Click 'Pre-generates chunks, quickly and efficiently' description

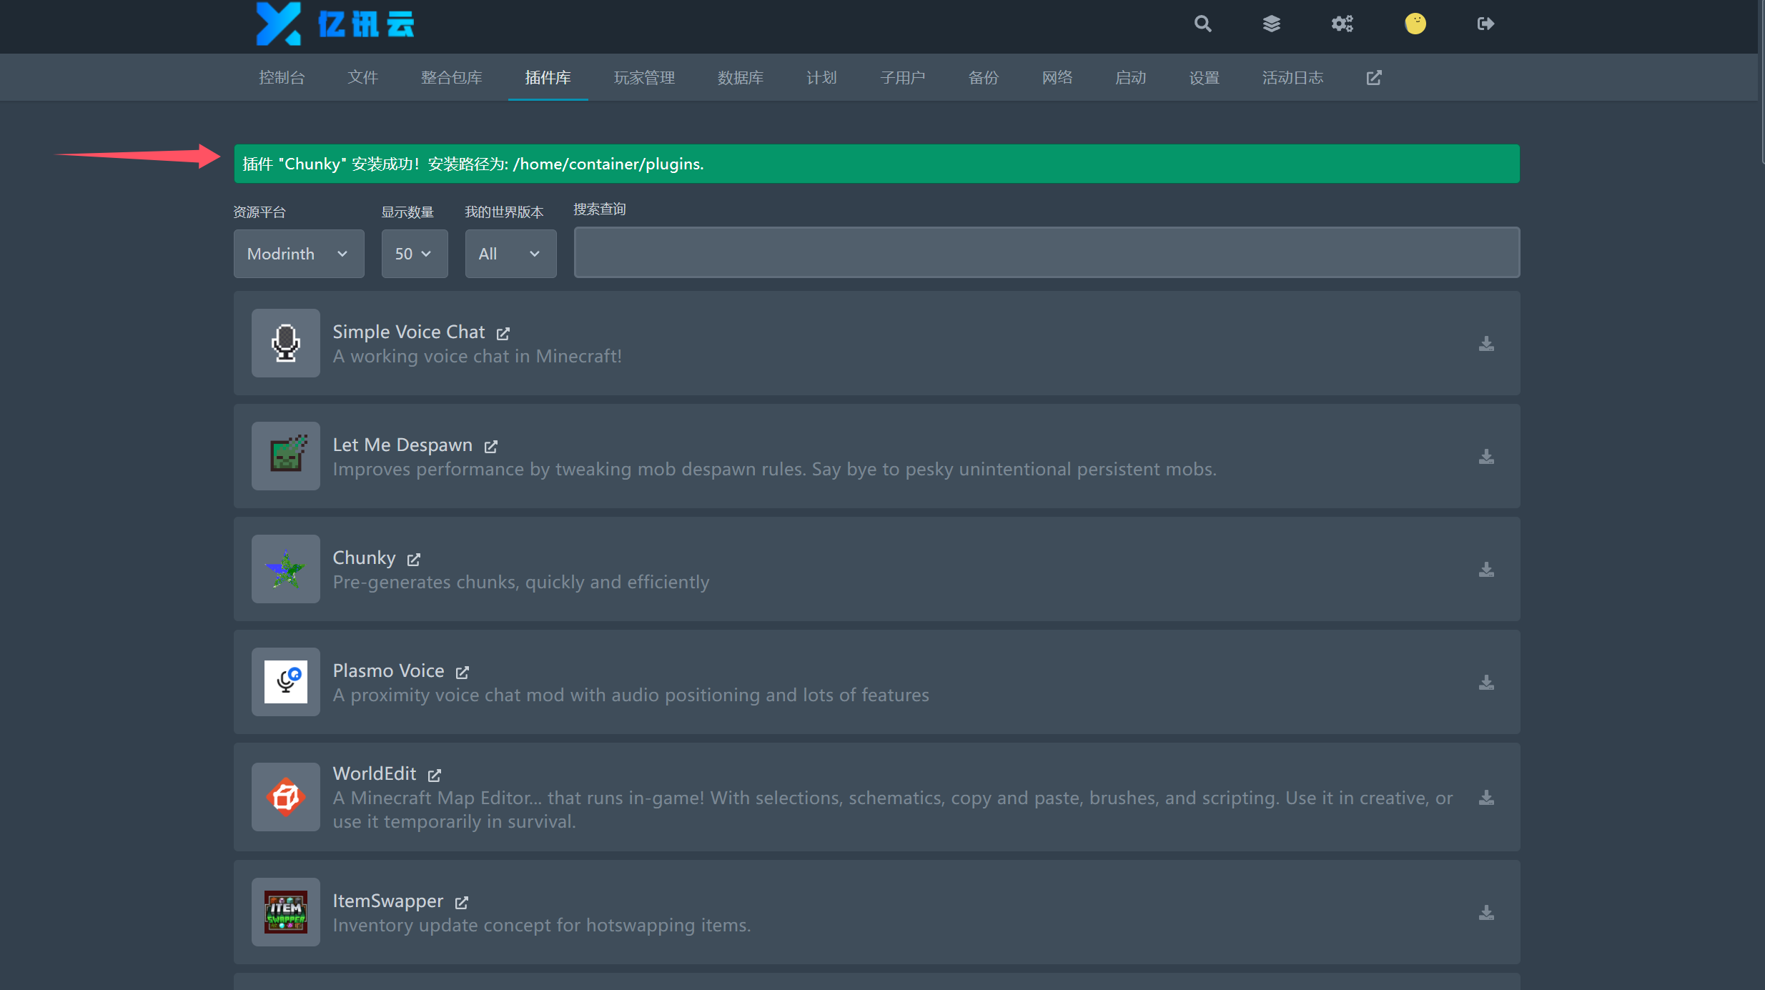[520, 583]
